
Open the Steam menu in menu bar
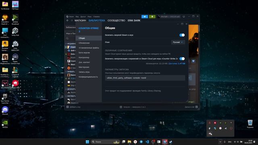[x=71, y=17]
